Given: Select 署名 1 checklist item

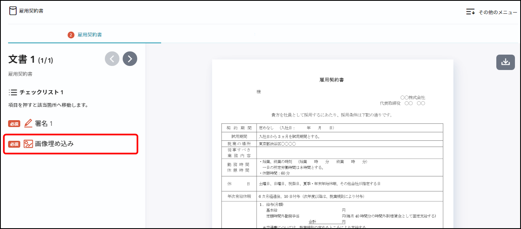Looking at the screenshot, I should [x=44, y=123].
